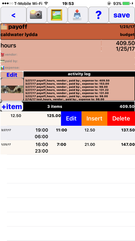Select the log entry ending in 131.00
The image size is (135, 241).
67,93
